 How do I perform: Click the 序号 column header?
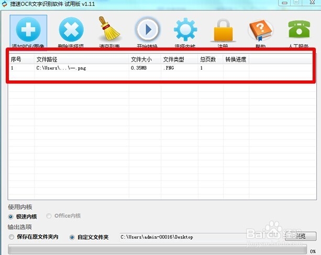coord(21,60)
